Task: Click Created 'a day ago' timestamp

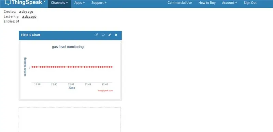Action: click(x=26, y=12)
